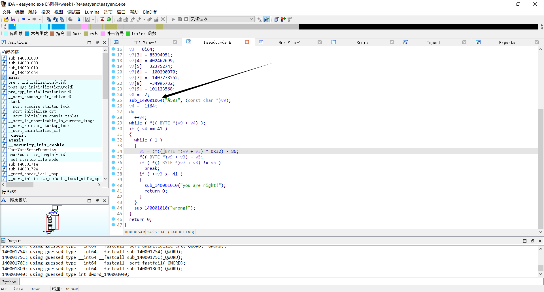The height and width of the screenshot is (292, 544).
Task: Click the pink external symbol navigation segment
Action: tap(84, 27)
